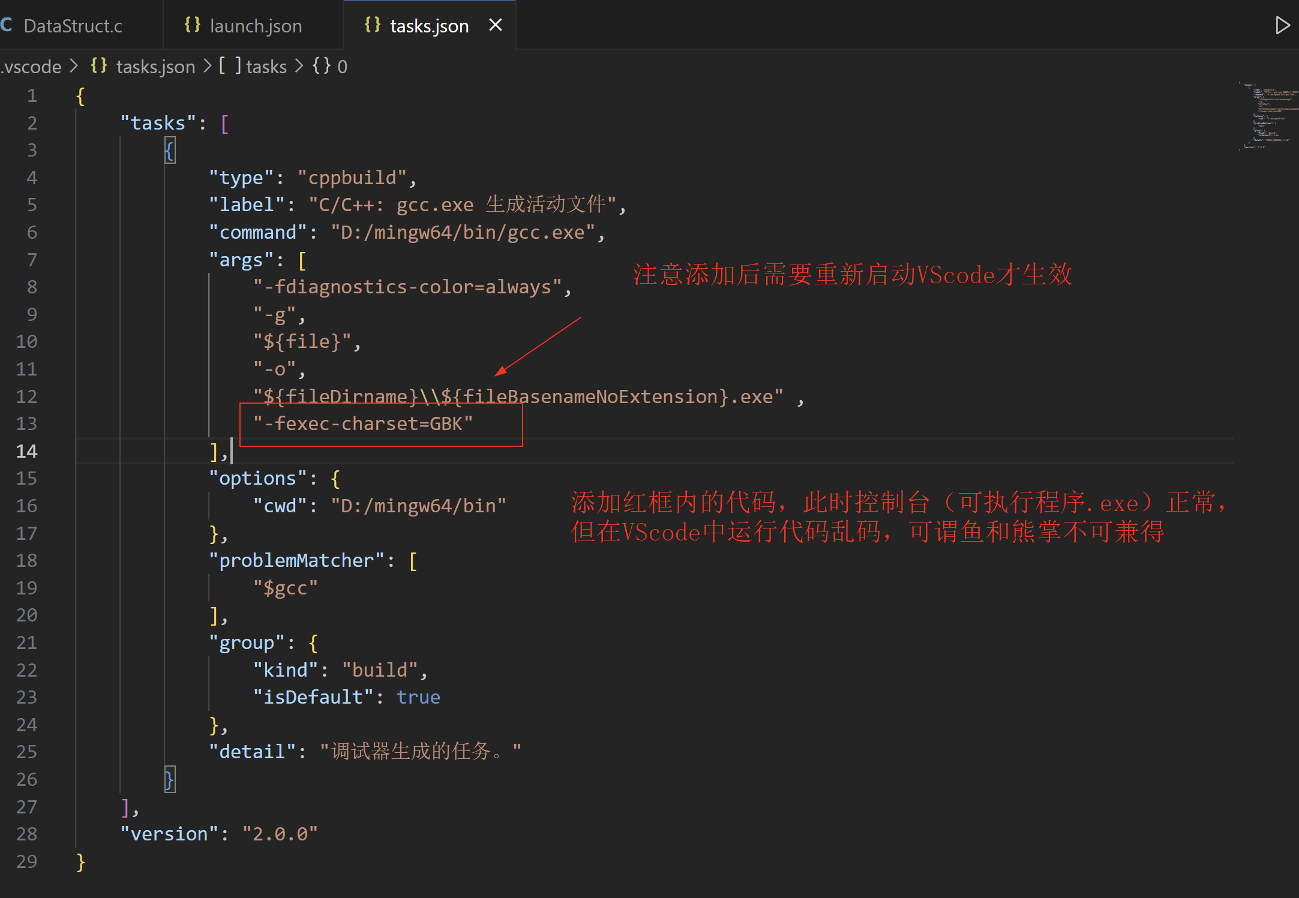The image size is (1299, 898).
Task: Click the "cppbuild" value
Action: click(x=352, y=178)
